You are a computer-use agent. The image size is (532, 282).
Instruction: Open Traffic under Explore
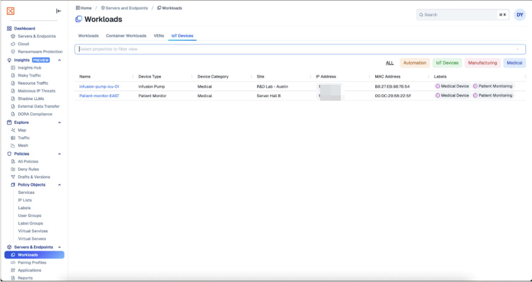pos(24,138)
